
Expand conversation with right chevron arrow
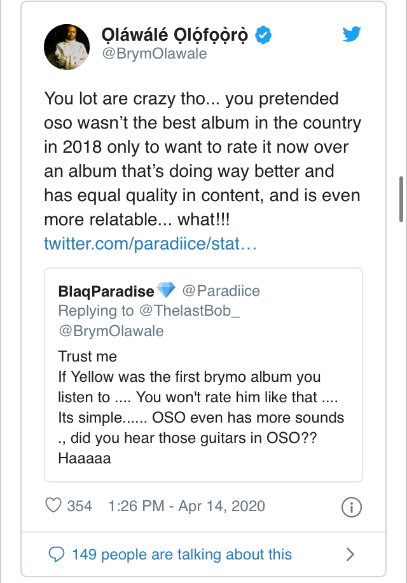350,554
